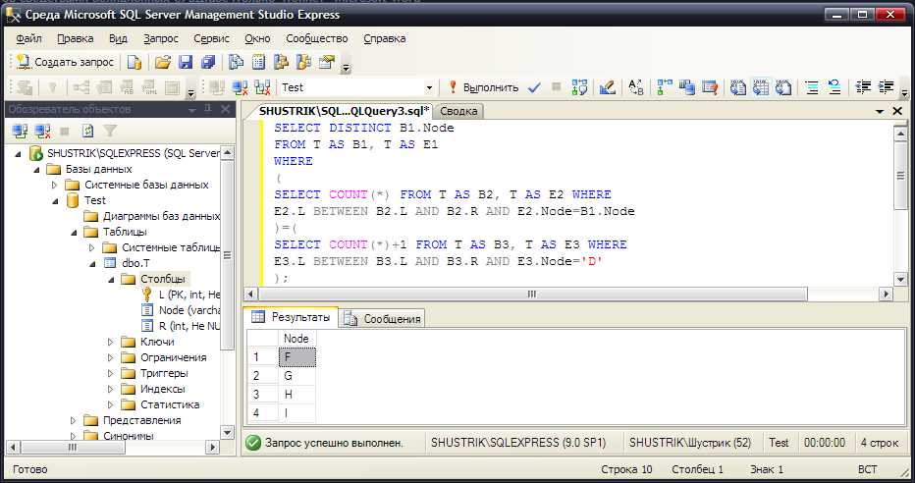Screen dimensions: 915x483
Task: Toggle Include Client Statistics
Action: [x=687, y=87]
